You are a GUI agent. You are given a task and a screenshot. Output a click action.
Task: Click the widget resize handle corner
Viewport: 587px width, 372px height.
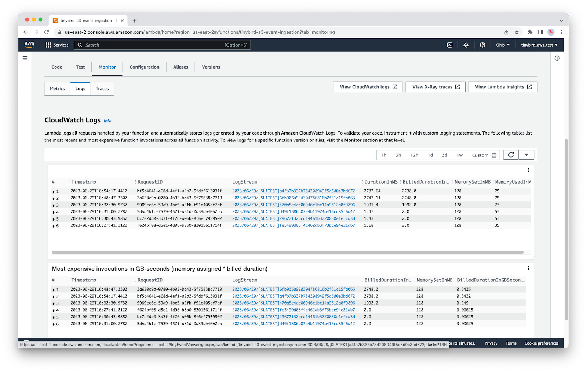[532, 258]
